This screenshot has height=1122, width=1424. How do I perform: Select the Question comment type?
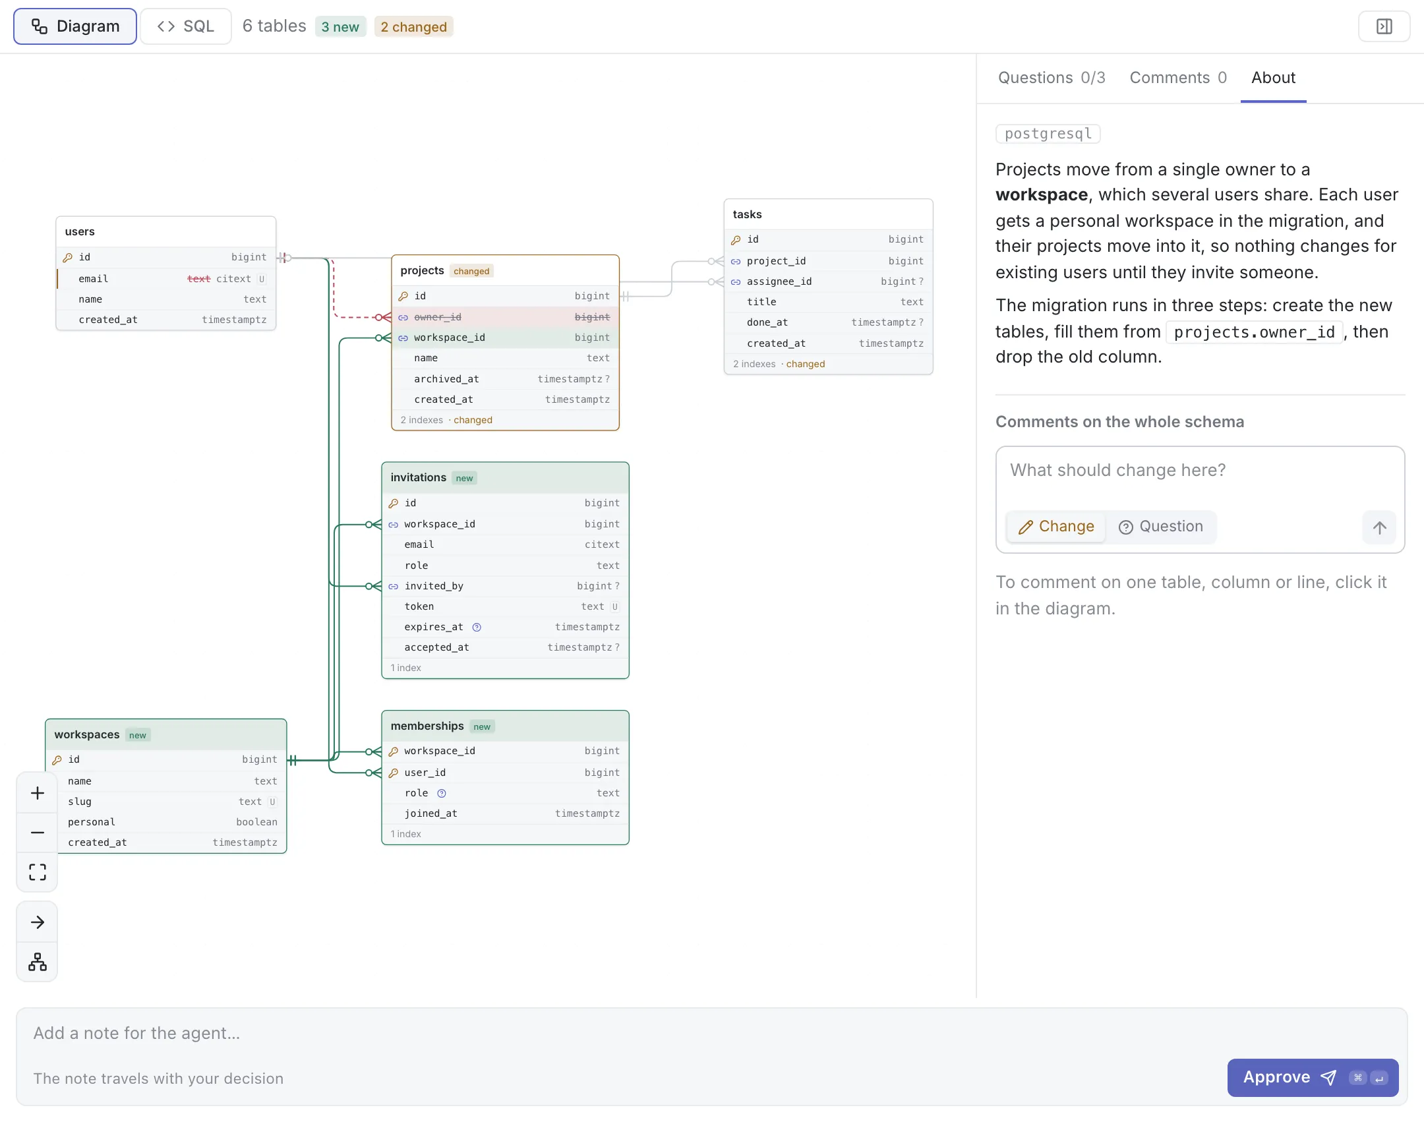(x=1161, y=527)
